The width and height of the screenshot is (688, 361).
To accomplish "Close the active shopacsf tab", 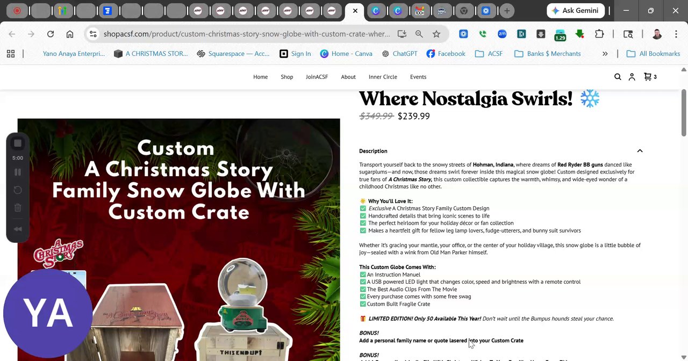I will pyautogui.click(x=355, y=11).
